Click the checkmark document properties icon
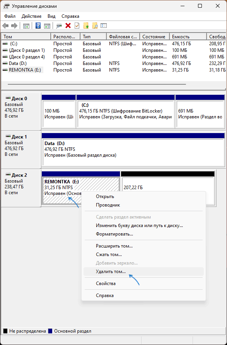The height and width of the screenshot is (345, 227). (77, 26)
